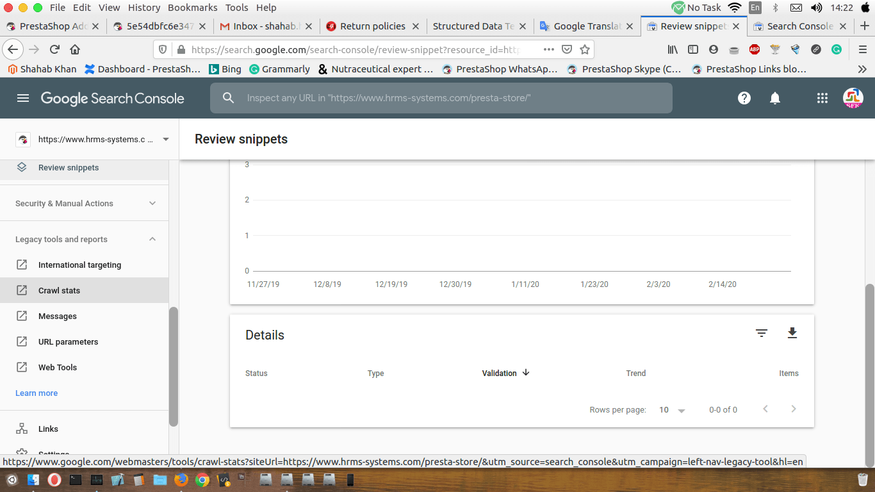Open a new browser tab
875x492 pixels.
pos(864,26)
